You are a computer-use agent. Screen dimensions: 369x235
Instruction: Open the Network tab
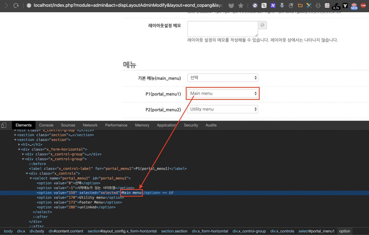point(90,125)
